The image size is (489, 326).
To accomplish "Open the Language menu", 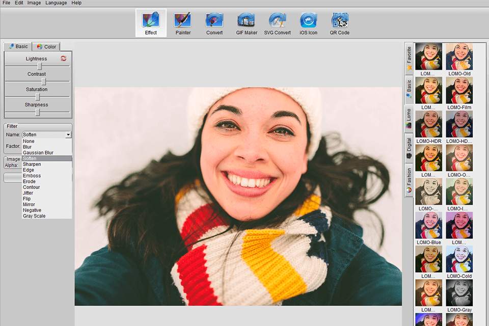I will click(x=56, y=3).
